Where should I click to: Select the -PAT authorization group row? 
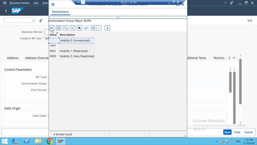tap(72, 46)
